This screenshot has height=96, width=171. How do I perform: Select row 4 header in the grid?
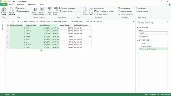tap(8, 37)
